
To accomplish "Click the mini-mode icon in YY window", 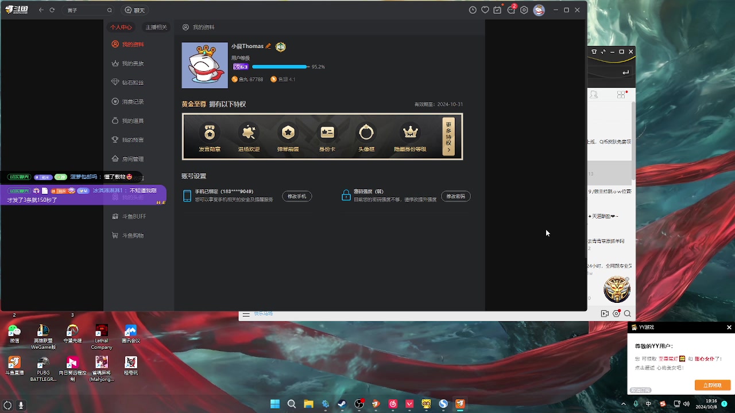I will [603, 52].
